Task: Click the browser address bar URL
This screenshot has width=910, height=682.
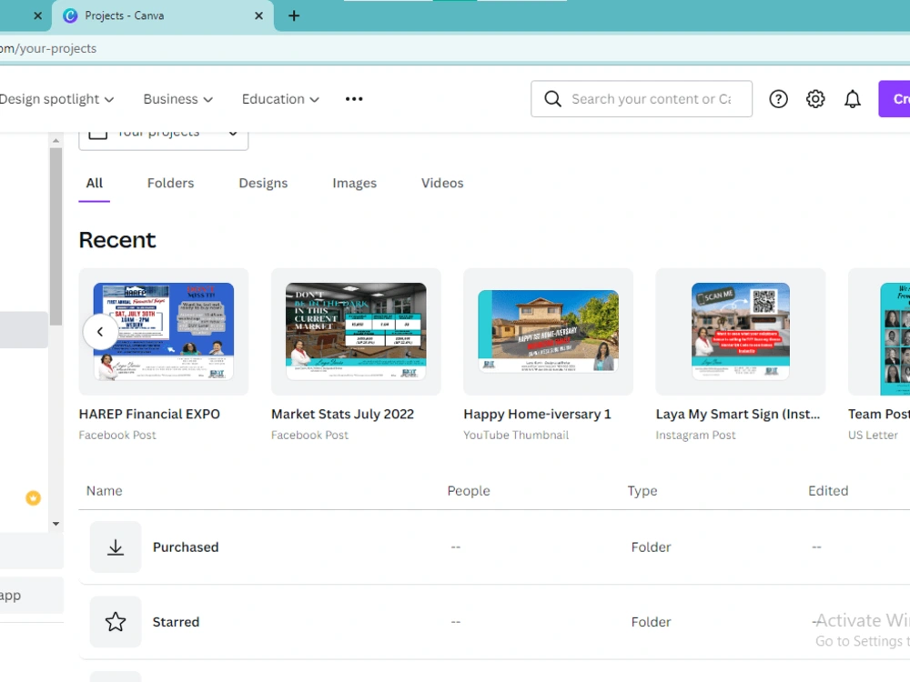Action: pyautogui.click(x=48, y=49)
